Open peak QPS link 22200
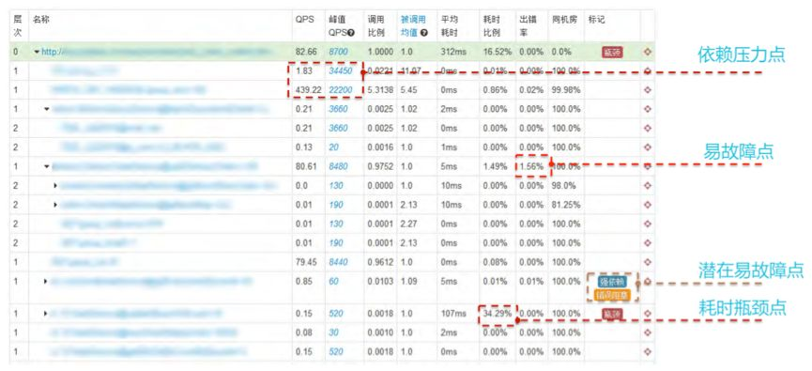 [x=340, y=90]
